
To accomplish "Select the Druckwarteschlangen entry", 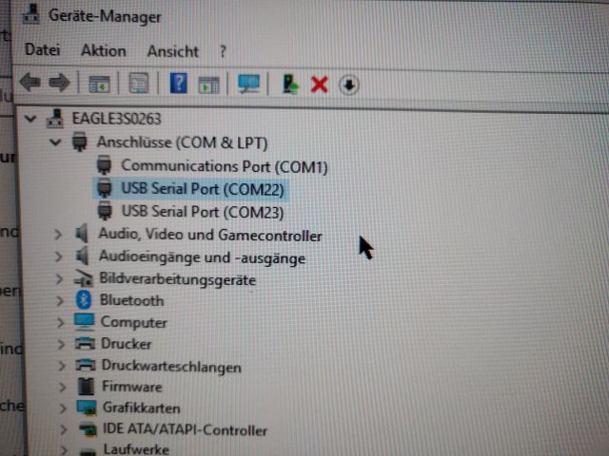I will (171, 367).
